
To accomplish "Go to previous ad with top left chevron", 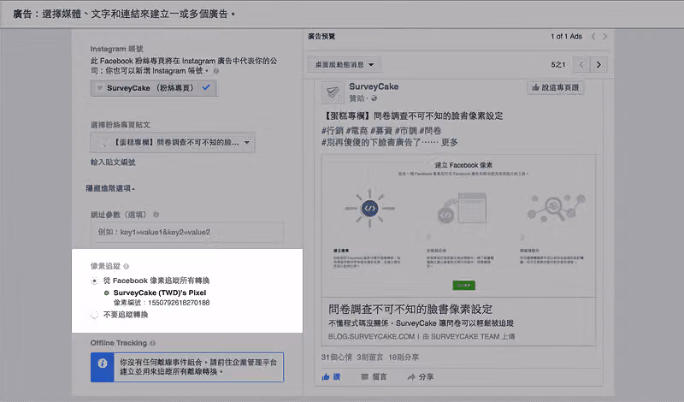I will click(x=593, y=37).
